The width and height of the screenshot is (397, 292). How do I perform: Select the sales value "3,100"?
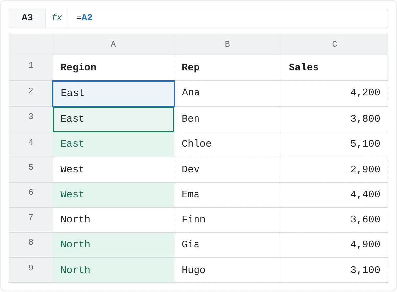(x=335, y=270)
